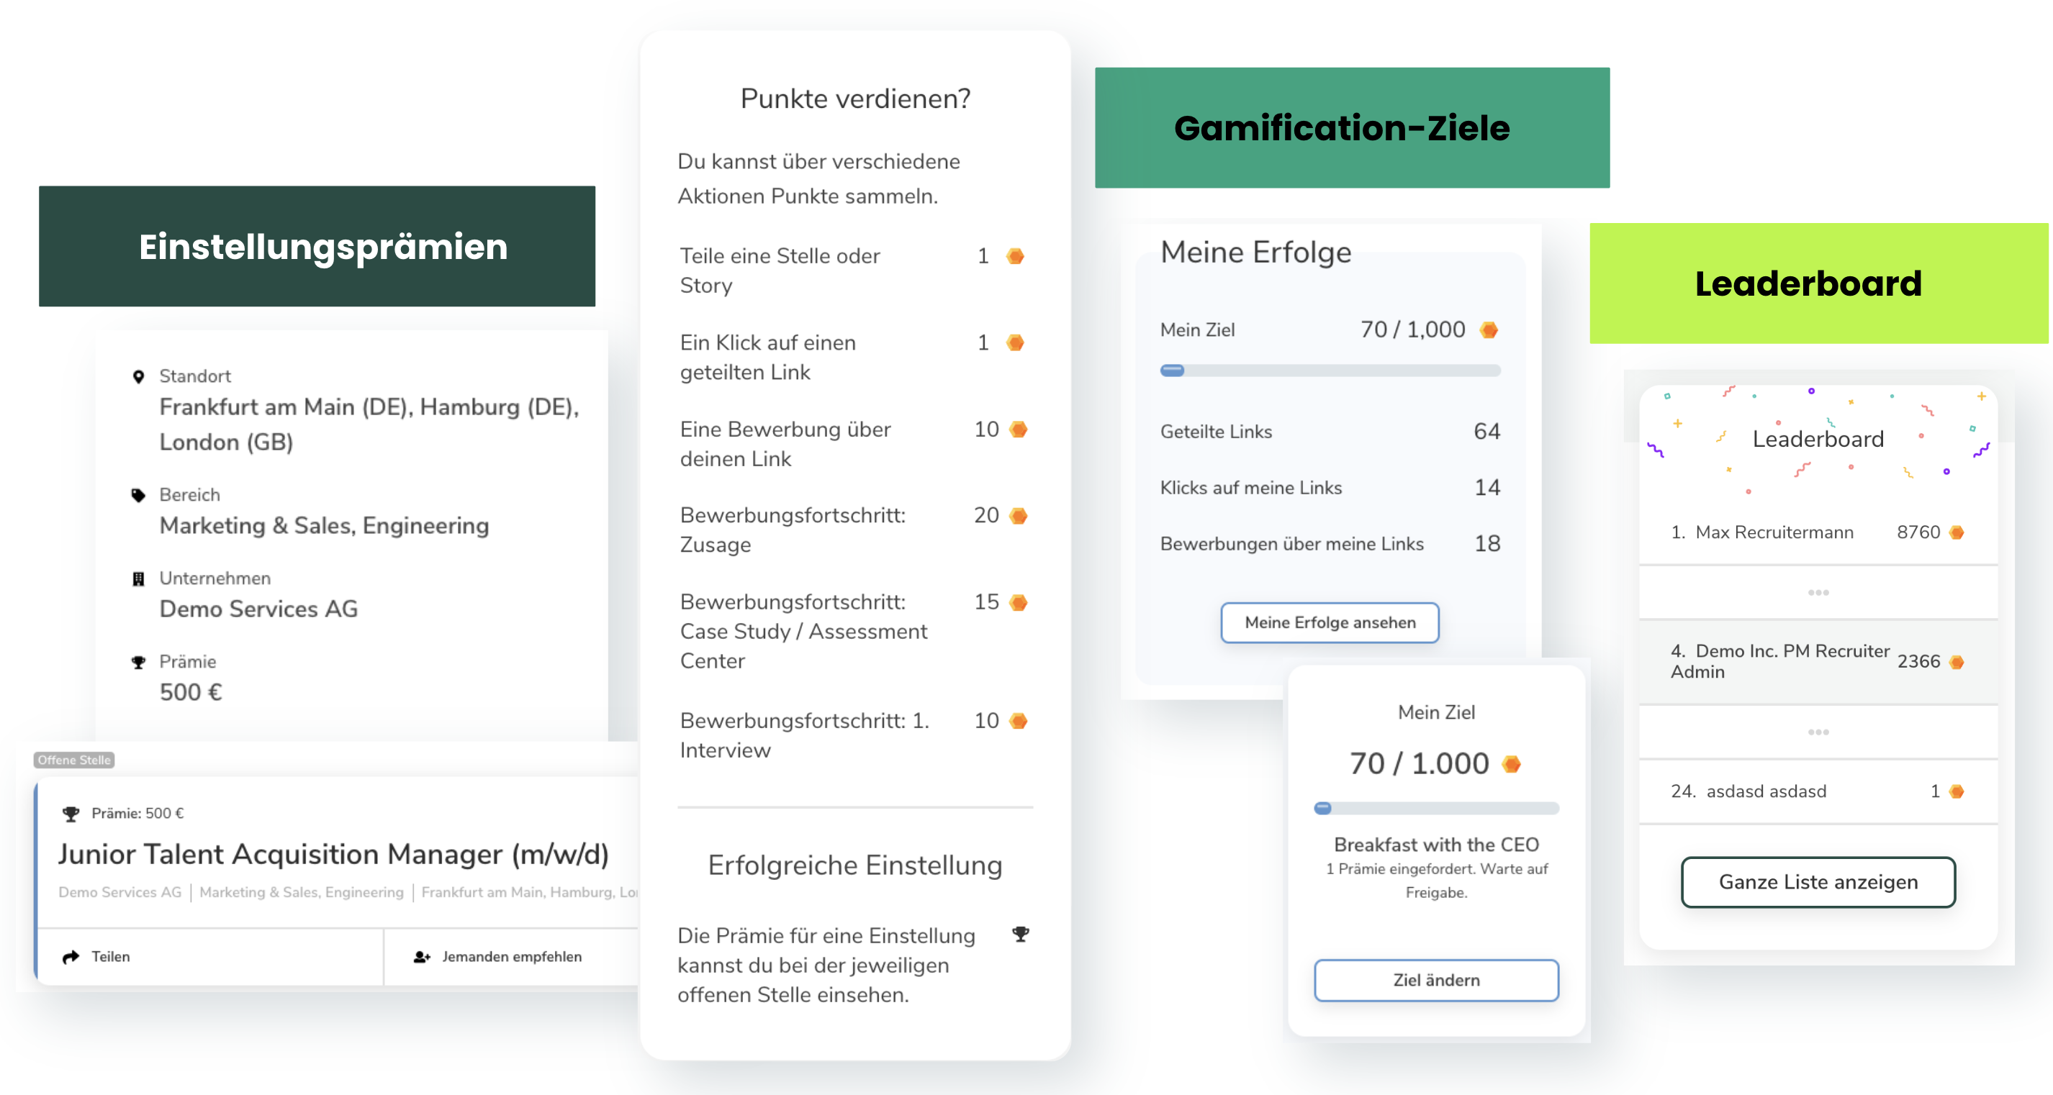
Task: Expand the hidden ranks above asdasd asdasd
Action: [x=1818, y=732]
